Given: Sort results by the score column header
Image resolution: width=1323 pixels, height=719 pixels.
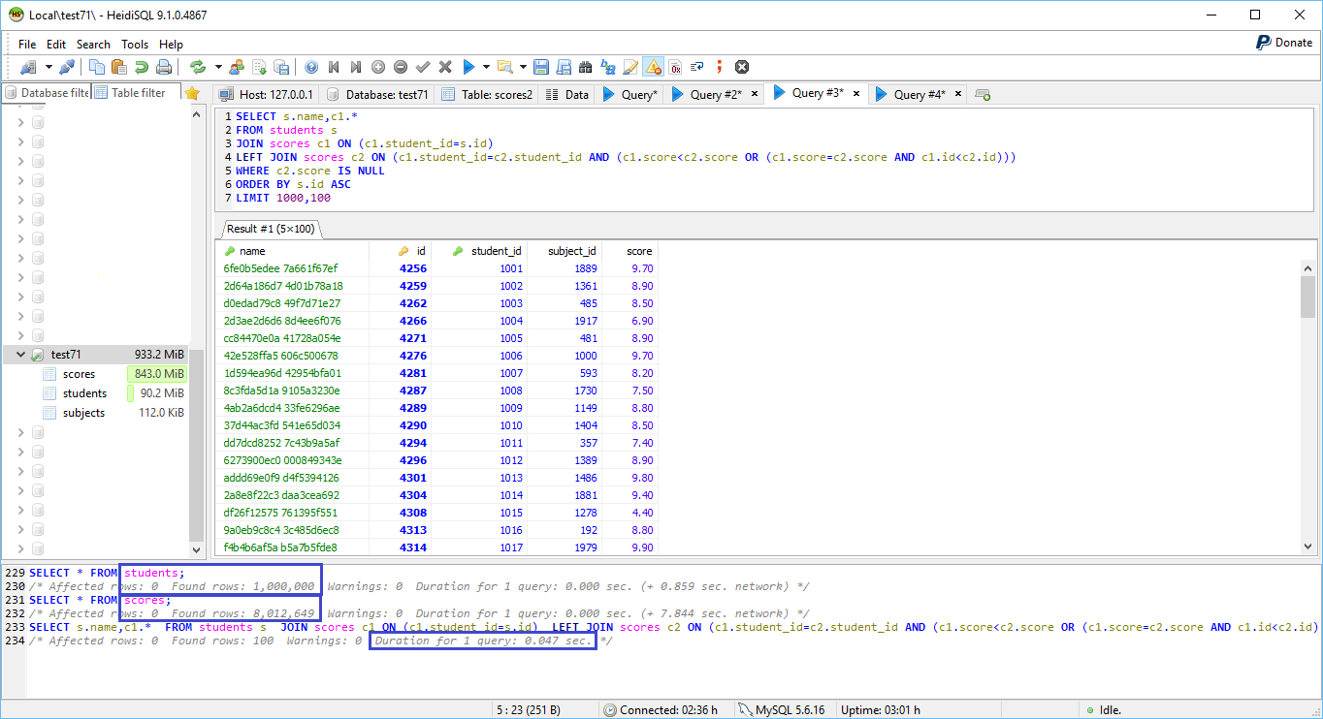Looking at the screenshot, I should point(638,251).
